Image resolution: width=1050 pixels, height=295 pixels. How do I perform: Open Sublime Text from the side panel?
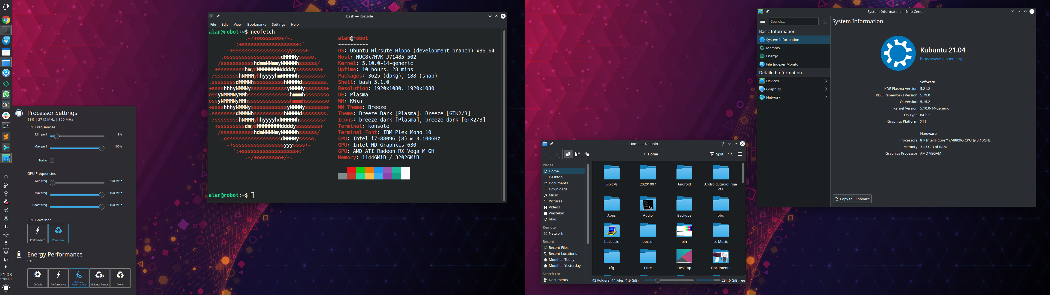click(x=6, y=137)
